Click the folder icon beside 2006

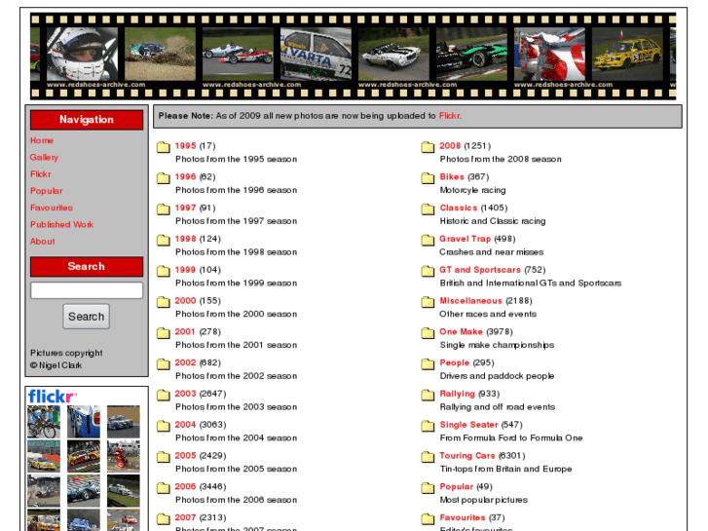(163, 487)
